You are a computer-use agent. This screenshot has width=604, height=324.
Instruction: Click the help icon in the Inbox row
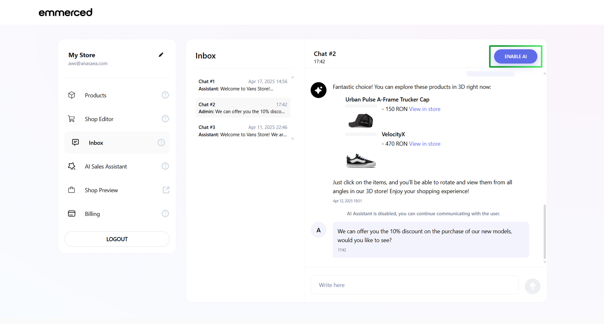pos(161,143)
